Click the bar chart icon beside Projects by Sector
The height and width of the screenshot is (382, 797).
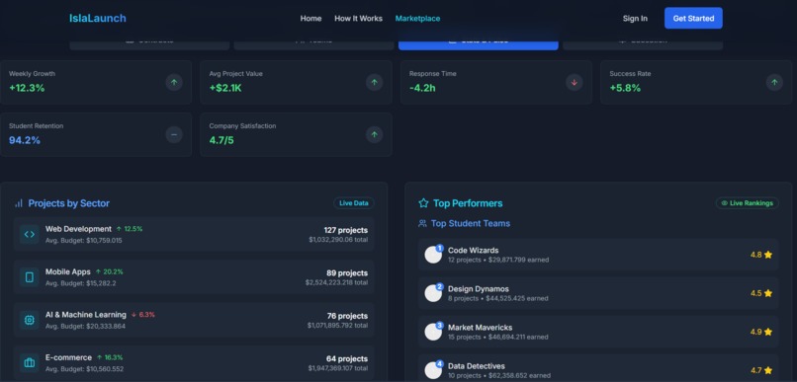coord(19,203)
